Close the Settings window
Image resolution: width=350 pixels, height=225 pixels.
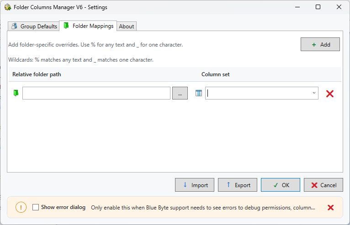pyautogui.click(x=339, y=7)
